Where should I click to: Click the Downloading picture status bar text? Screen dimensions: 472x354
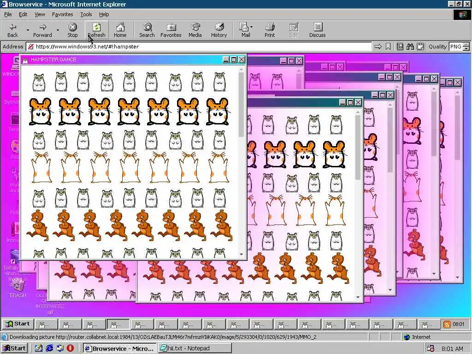coord(163,337)
